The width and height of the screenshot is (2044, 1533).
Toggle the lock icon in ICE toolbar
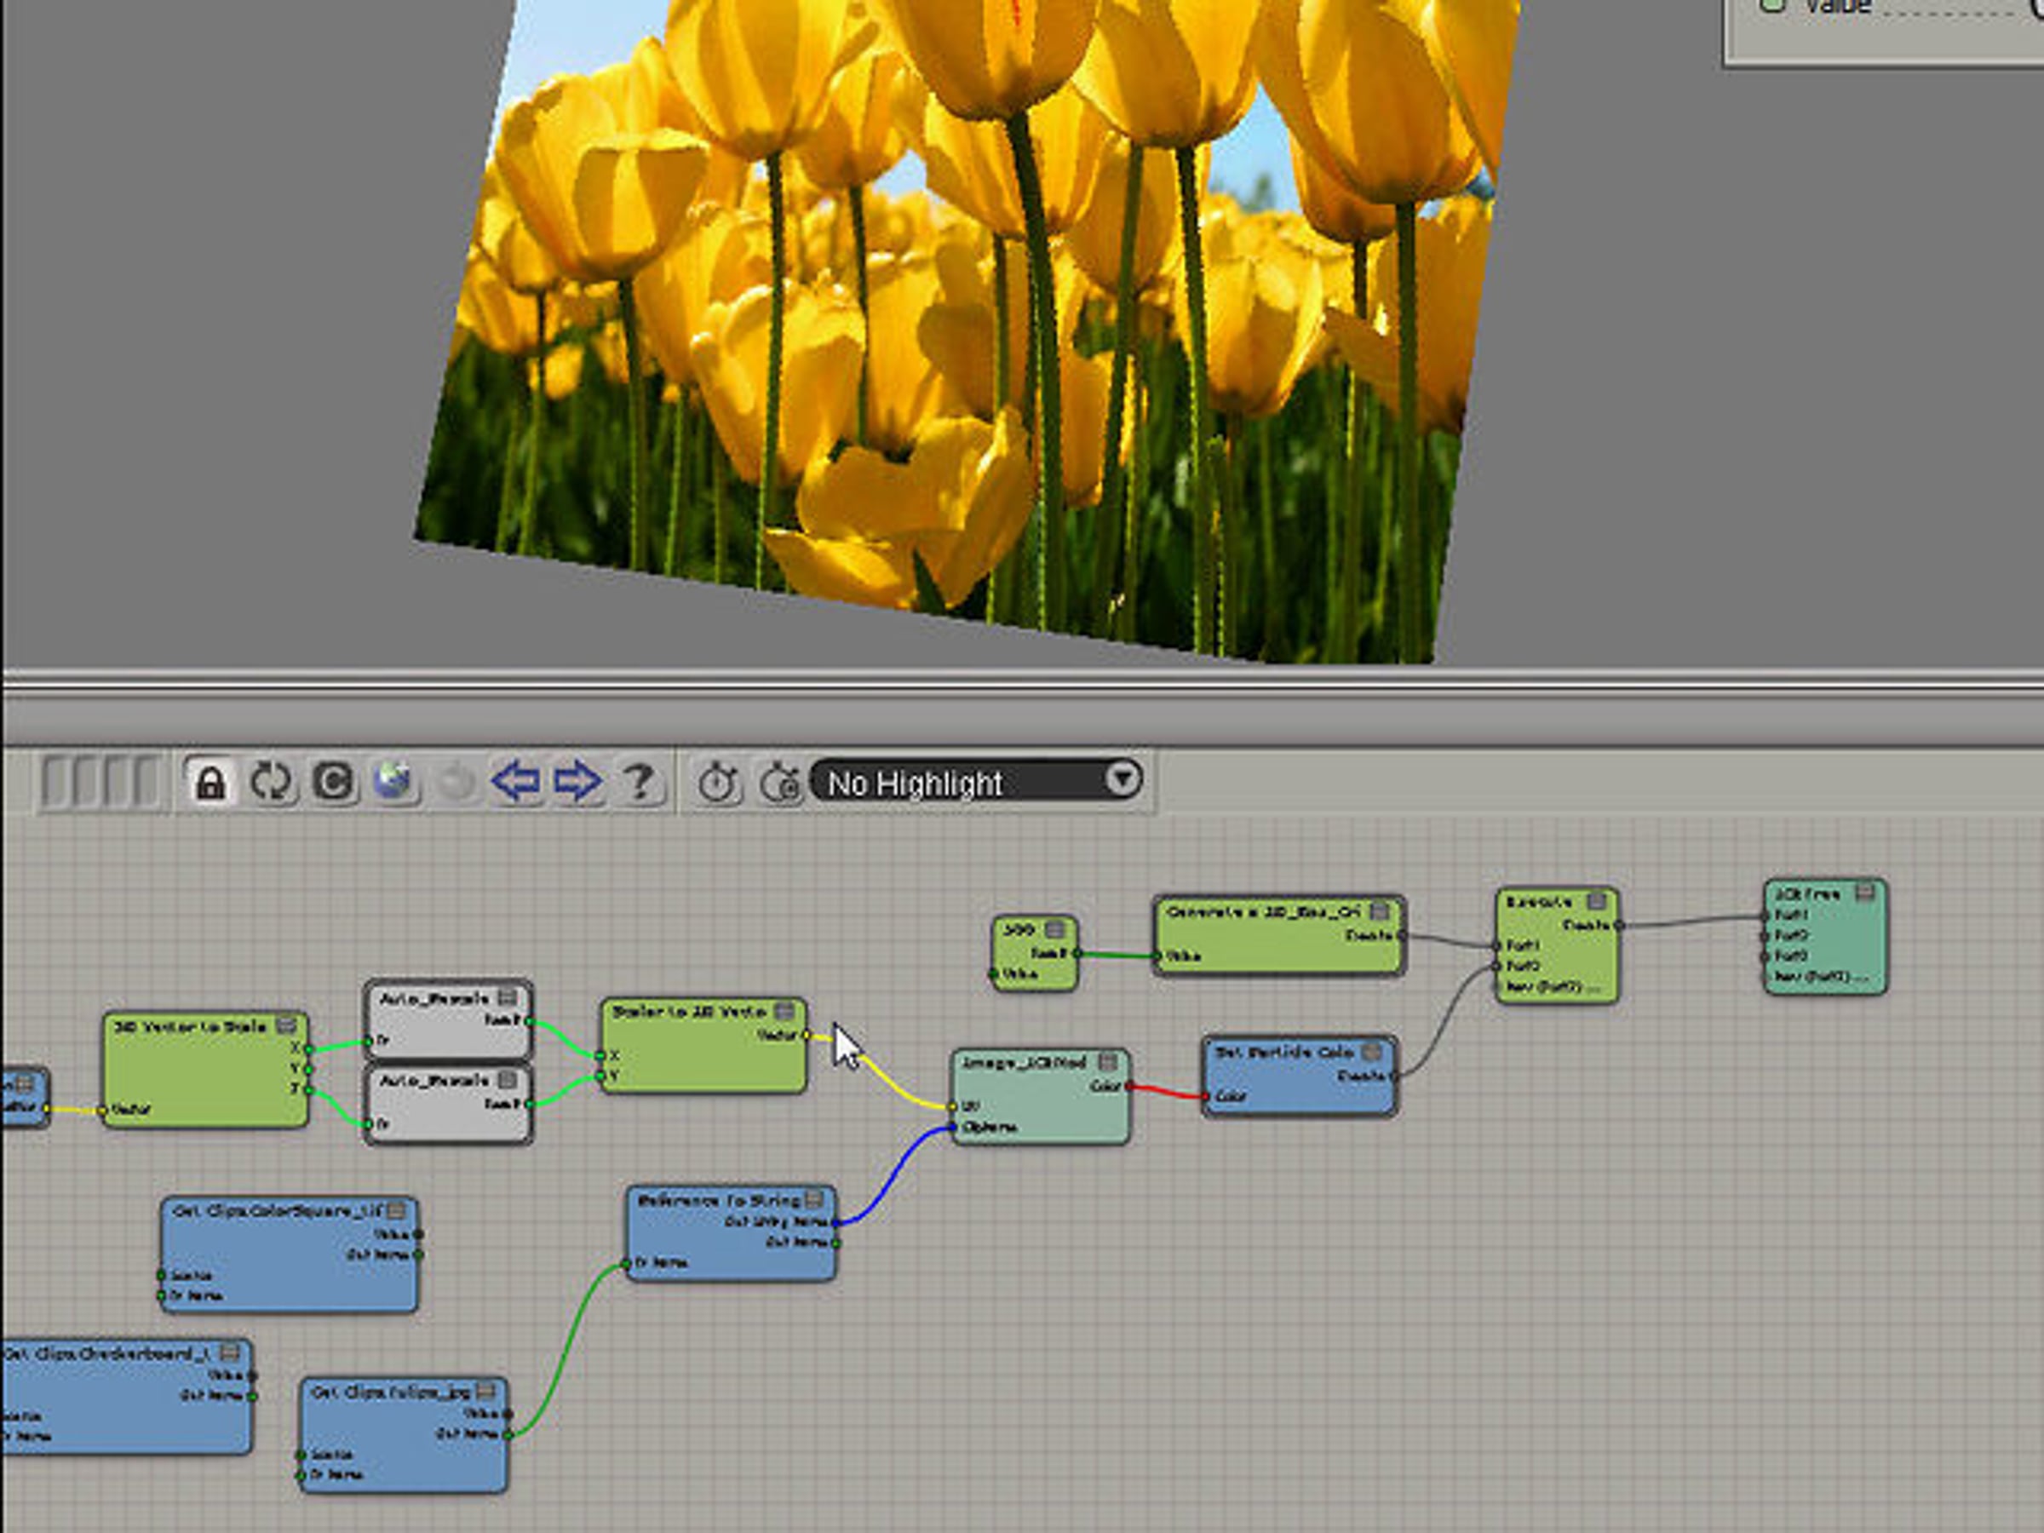210,783
